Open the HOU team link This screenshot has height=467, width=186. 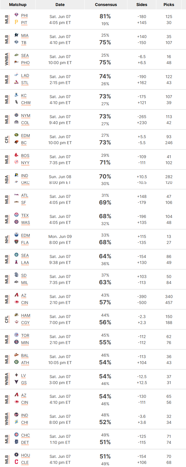pyautogui.click(x=25, y=455)
